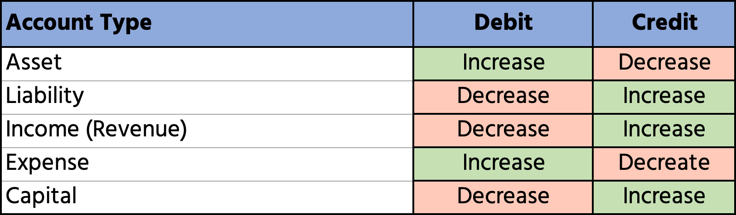Select Income row's Credit Increase cell
The width and height of the screenshot is (736, 215).
664,129
